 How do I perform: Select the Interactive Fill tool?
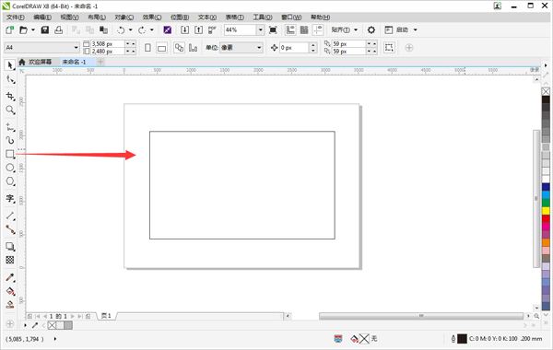[10, 291]
